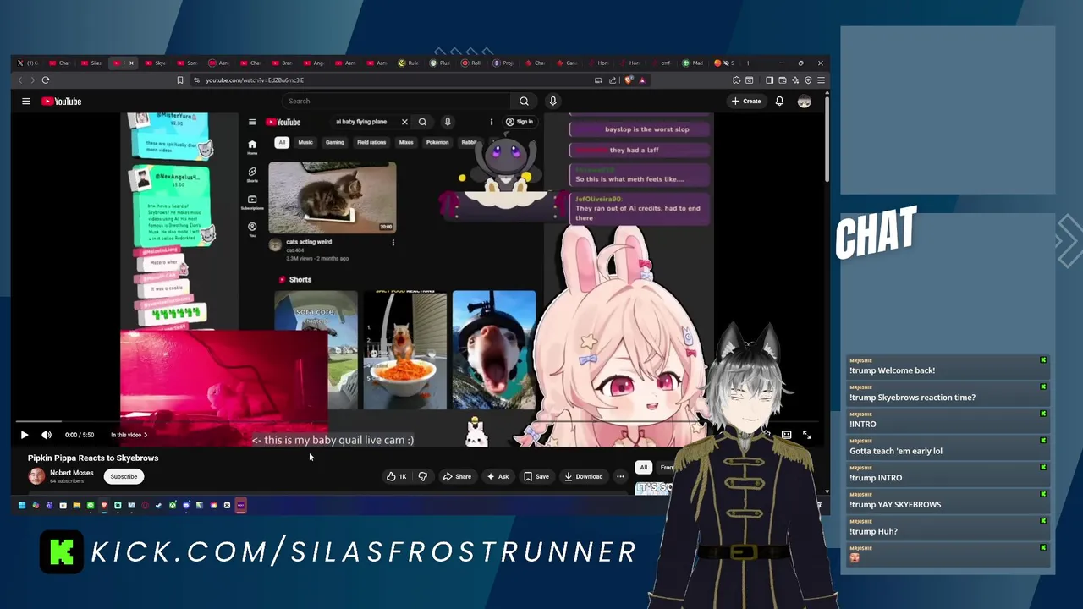Open Brave sidebar panel icon
This screenshot has height=609, width=1083.
(x=769, y=80)
